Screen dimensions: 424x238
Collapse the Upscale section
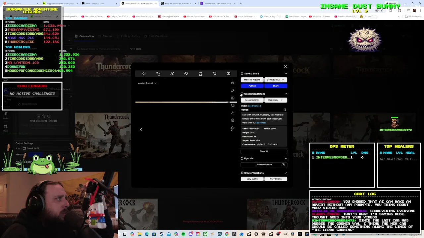tap(286, 158)
